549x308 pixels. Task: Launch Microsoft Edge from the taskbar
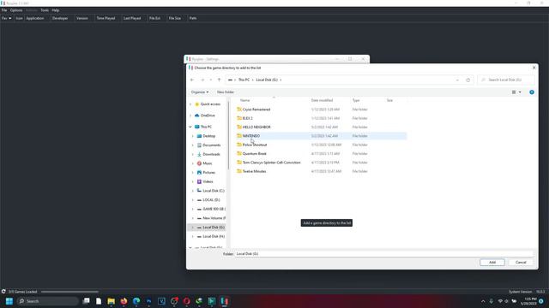136,301
